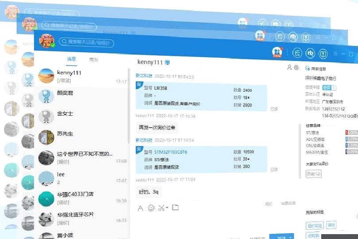The width and height of the screenshot is (358, 239).
Task: Click the contact list scrollbar
Action: (129, 106)
